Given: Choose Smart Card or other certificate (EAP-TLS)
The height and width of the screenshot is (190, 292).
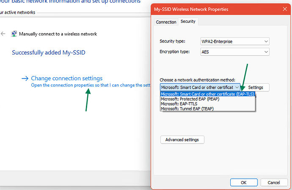Looking at the screenshot, I should (207, 94).
